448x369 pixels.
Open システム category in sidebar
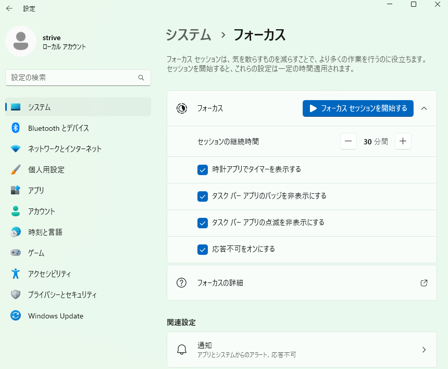[78, 107]
